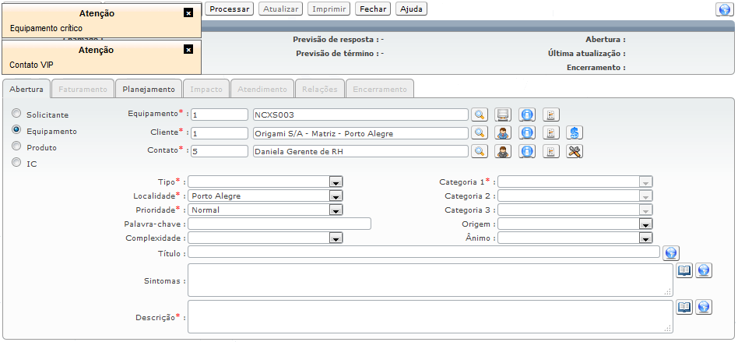
Task: Click the blue info icon in Contato row
Action: click(527, 152)
